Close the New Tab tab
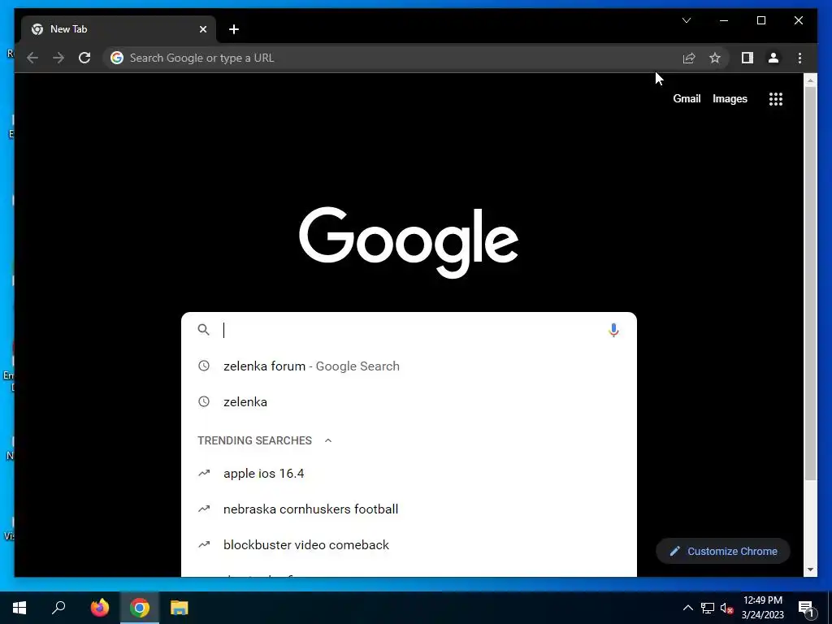This screenshot has width=832, height=624. tap(202, 29)
